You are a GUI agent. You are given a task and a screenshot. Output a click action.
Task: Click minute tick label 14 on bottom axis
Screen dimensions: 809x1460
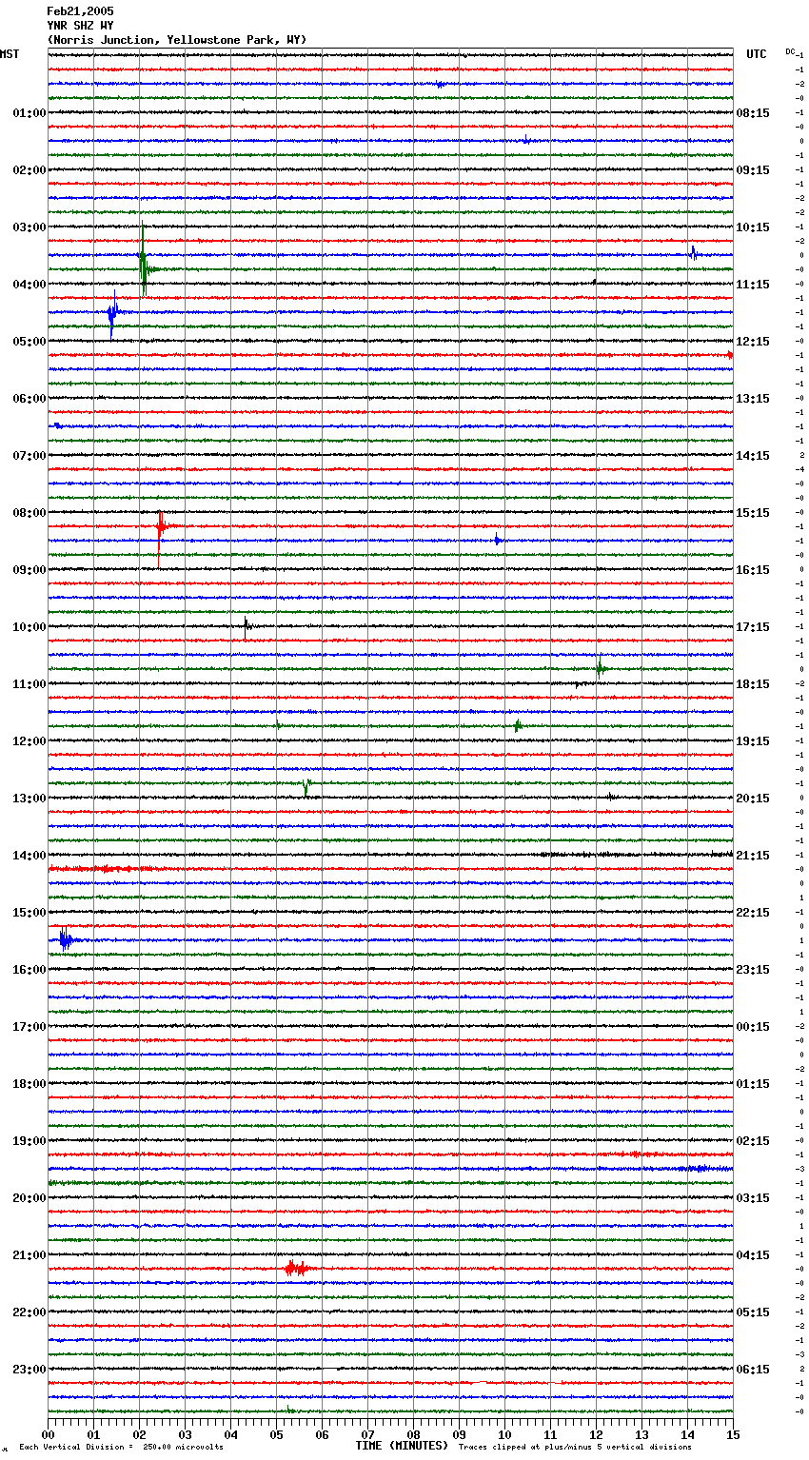[687, 1434]
